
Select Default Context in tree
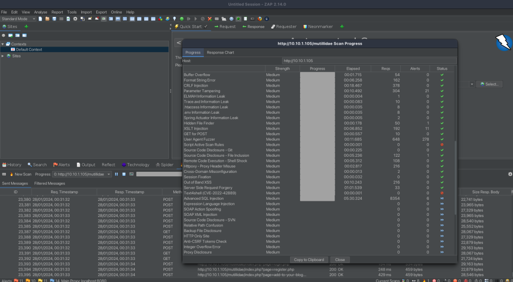tap(29, 50)
